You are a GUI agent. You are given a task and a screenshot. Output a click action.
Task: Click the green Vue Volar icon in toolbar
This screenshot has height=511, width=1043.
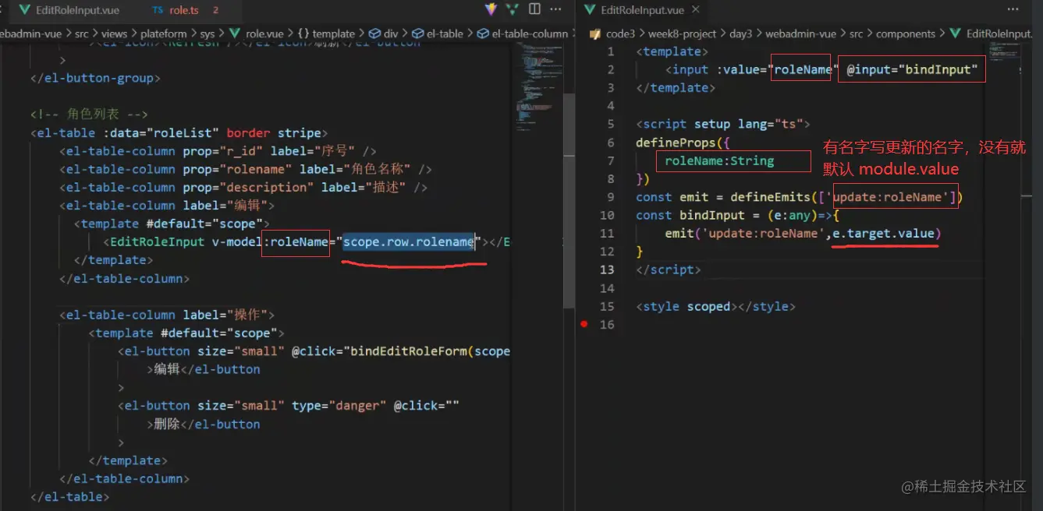[x=513, y=9]
